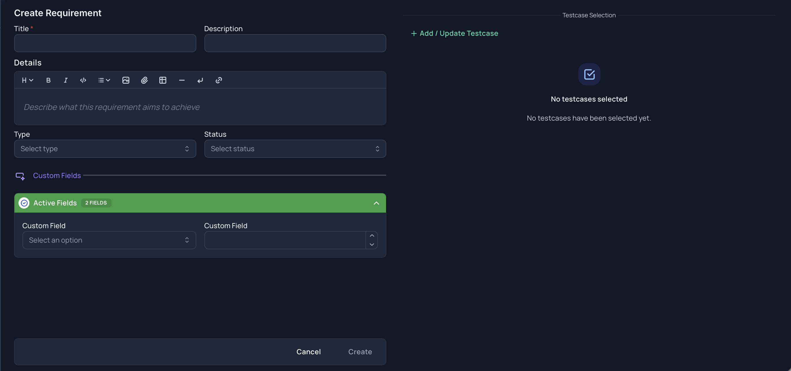Toggle bold formatting in Details editor
Screen dimensions: 791x371
48,80
